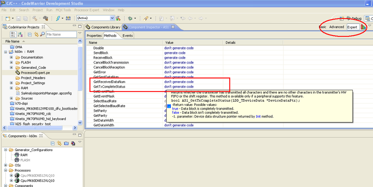Click the Forward navigation arrow

[201, 18]
